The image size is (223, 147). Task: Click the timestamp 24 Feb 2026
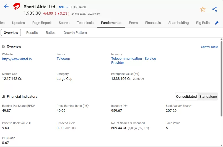click(85, 14)
